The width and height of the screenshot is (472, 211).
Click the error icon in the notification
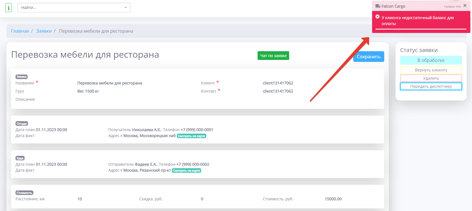377,17
